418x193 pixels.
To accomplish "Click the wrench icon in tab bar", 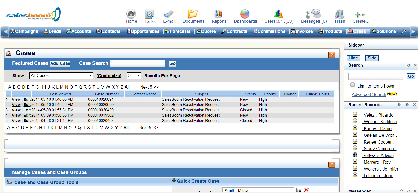I will tap(404, 31).
